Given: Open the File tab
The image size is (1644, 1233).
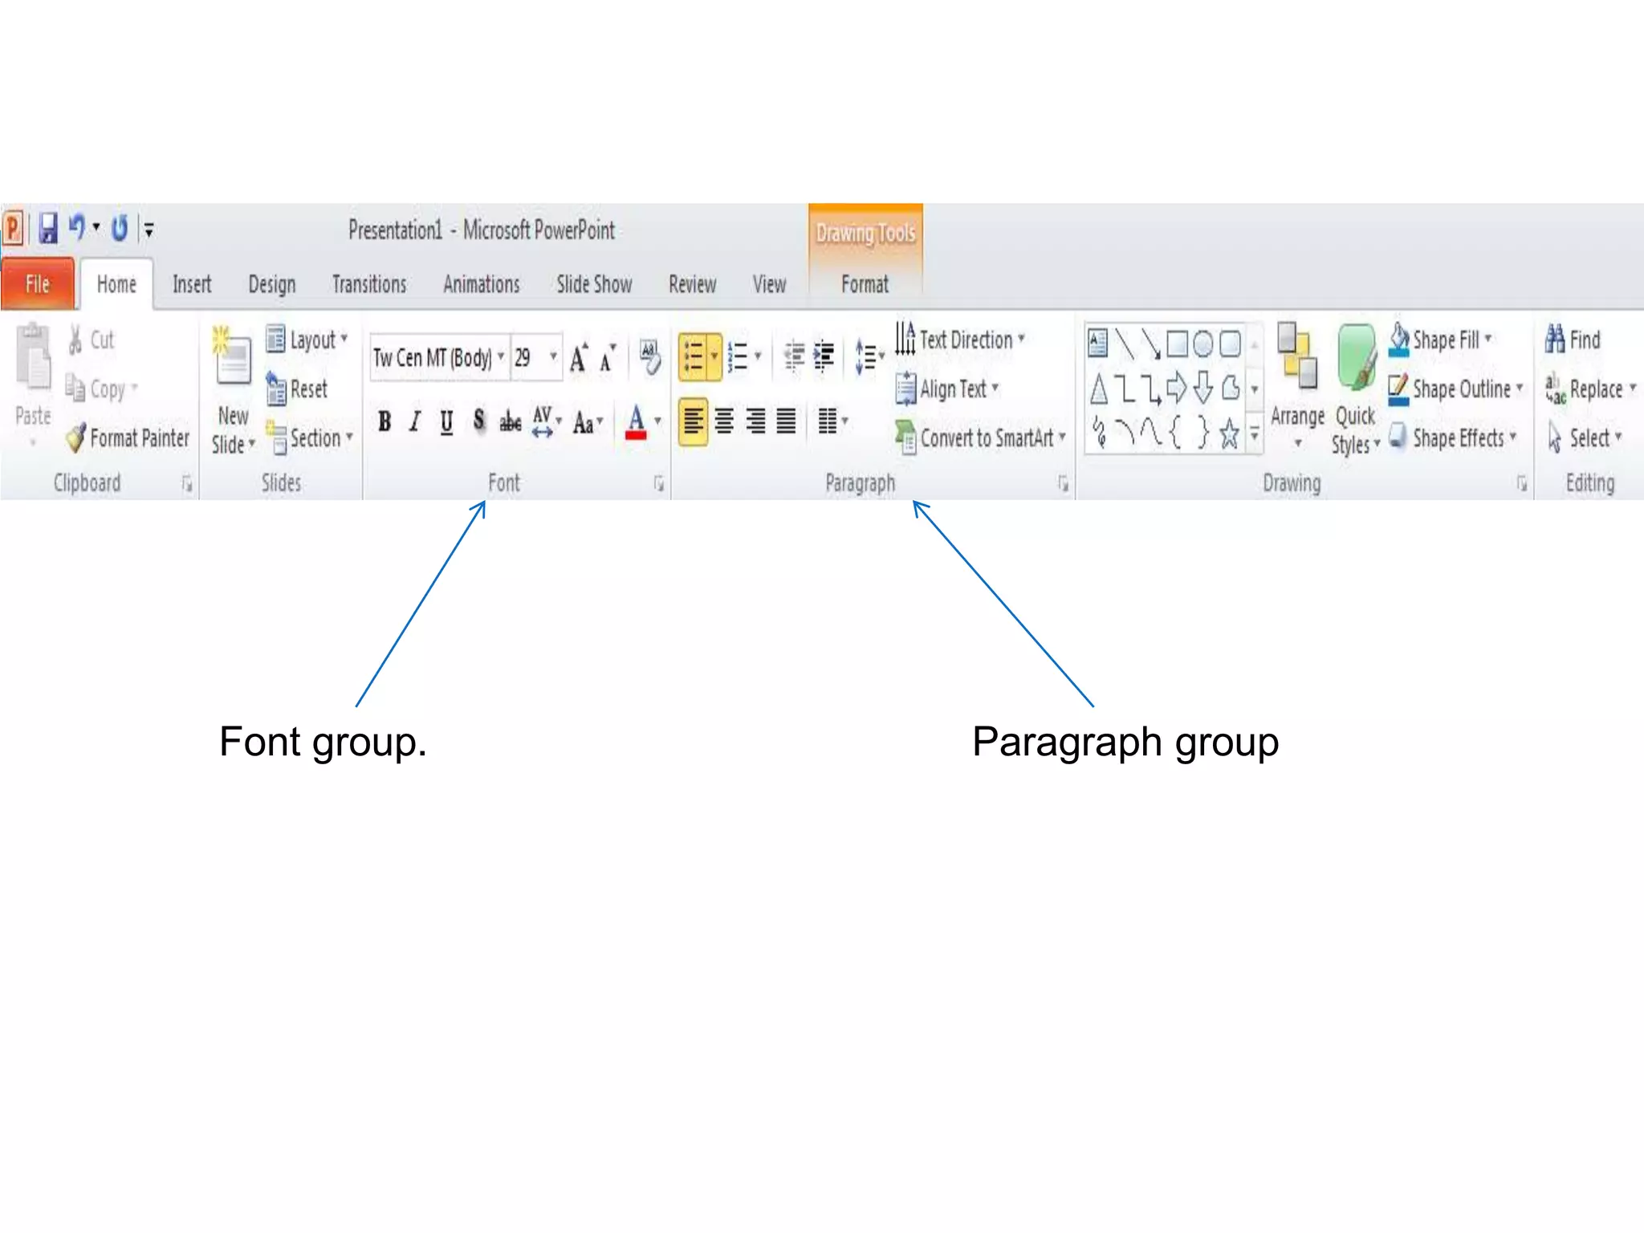Looking at the screenshot, I should pos(38,284).
